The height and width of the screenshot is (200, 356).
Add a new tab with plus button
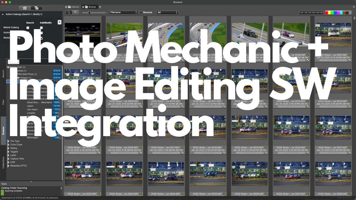[100, 7]
